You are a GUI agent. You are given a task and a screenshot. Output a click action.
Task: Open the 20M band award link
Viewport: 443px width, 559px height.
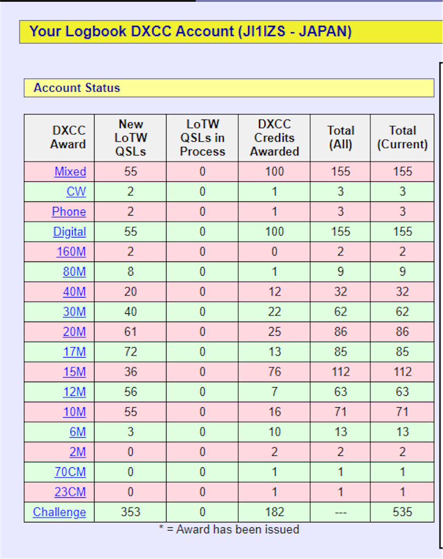point(74,331)
